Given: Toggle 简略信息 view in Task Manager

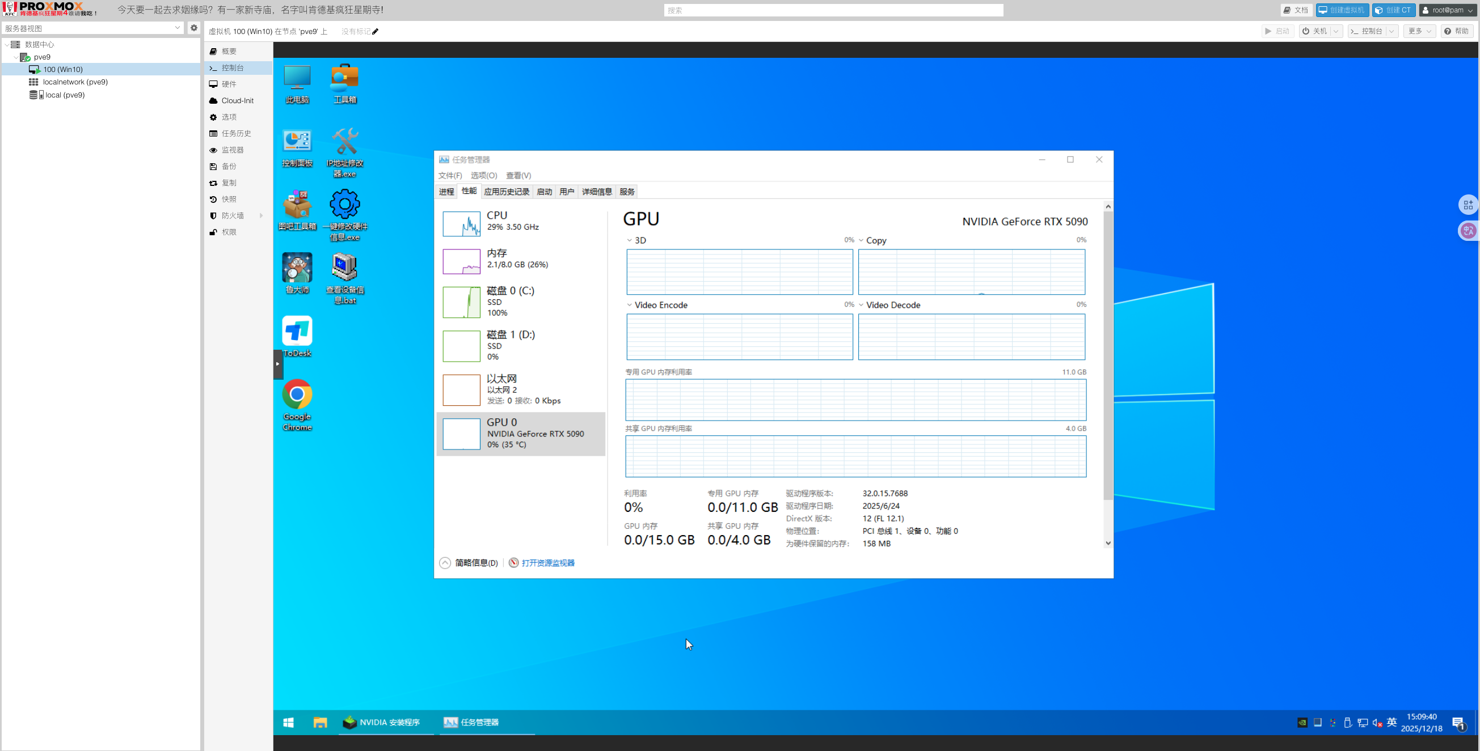Looking at the screenshot, I should (x=469, y=563).
